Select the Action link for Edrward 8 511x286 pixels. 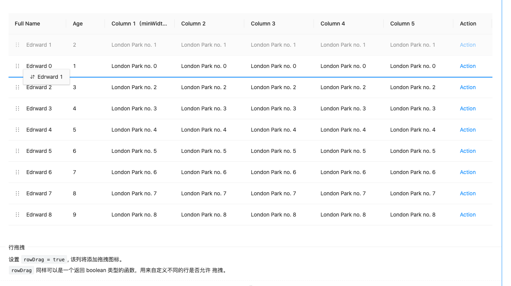[468, 215]
